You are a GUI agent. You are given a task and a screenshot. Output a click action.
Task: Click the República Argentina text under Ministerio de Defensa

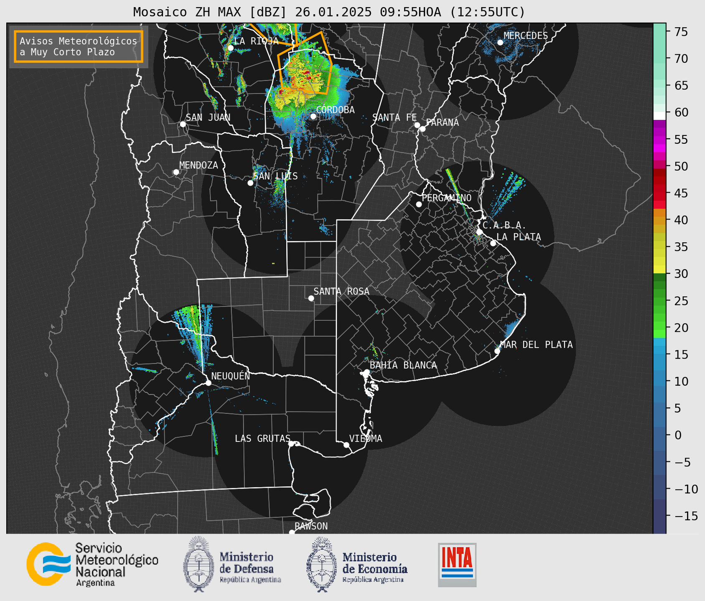click(x=250, y=580)
